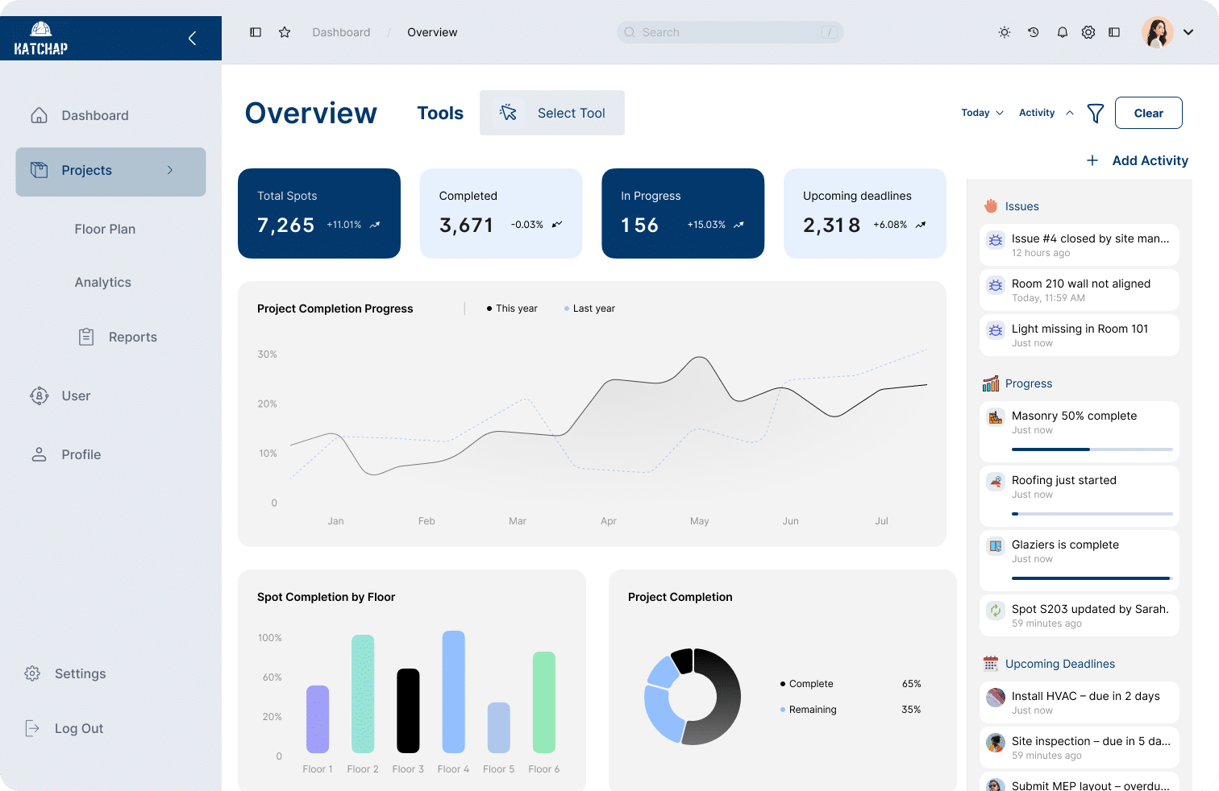The width and height of the screenshot is (1219, 791).
Task: Open the notifications bell icon
Action: (1062, 32)
